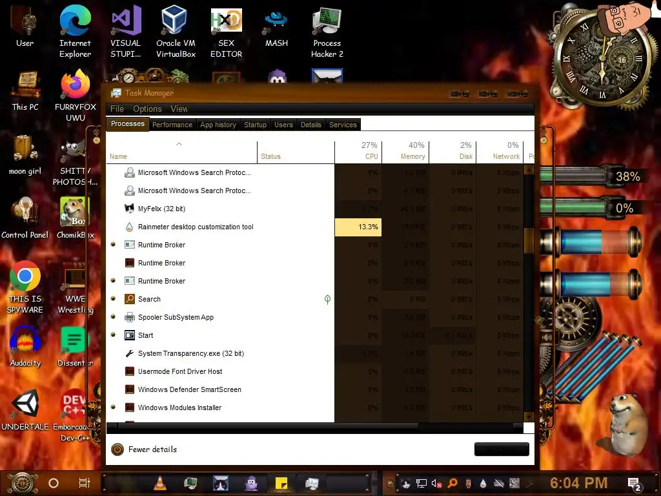Open the notification center tray icon
661x496 pixels.
[634, 484]
